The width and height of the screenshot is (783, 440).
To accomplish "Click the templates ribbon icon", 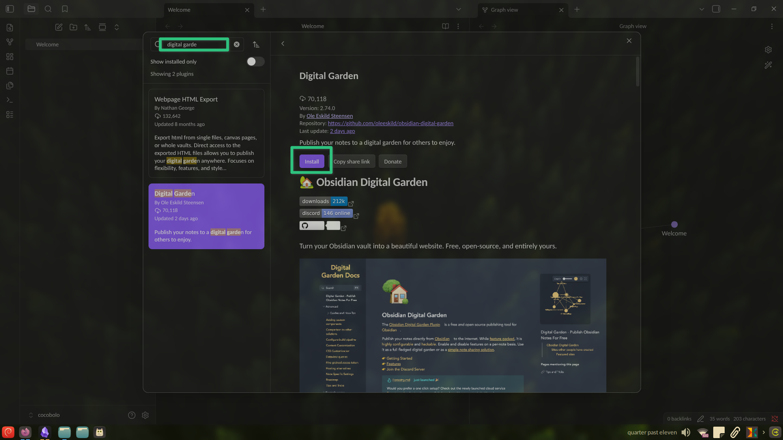I will click(10, 86).
